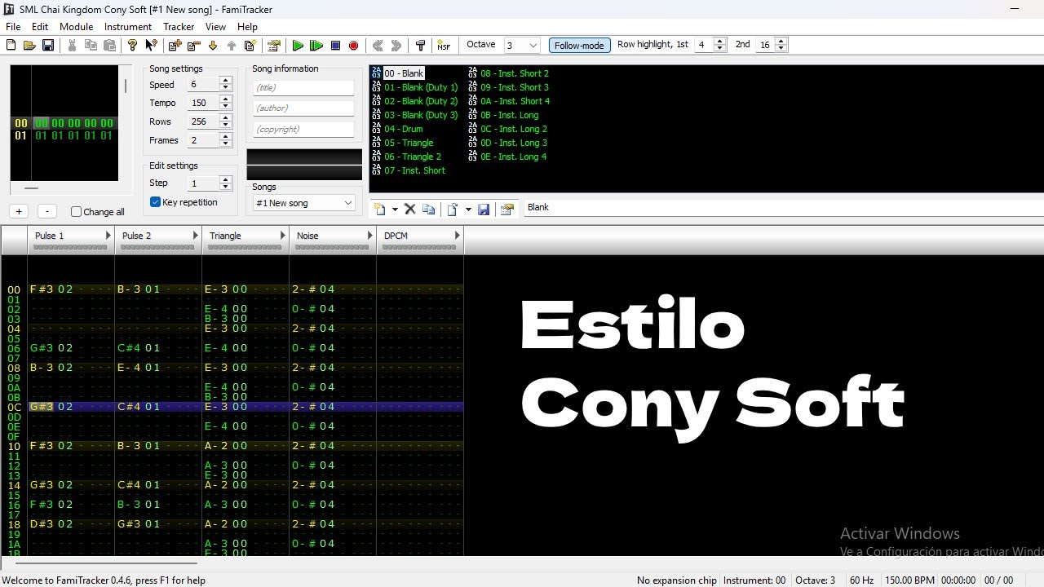The image size is (1044, 587).
Task: Export the song via the NSF icon
Action: tap(444, 46)
